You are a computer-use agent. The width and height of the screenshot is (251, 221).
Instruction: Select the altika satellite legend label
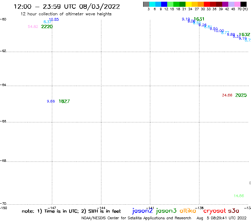click(x=188, y=210)
